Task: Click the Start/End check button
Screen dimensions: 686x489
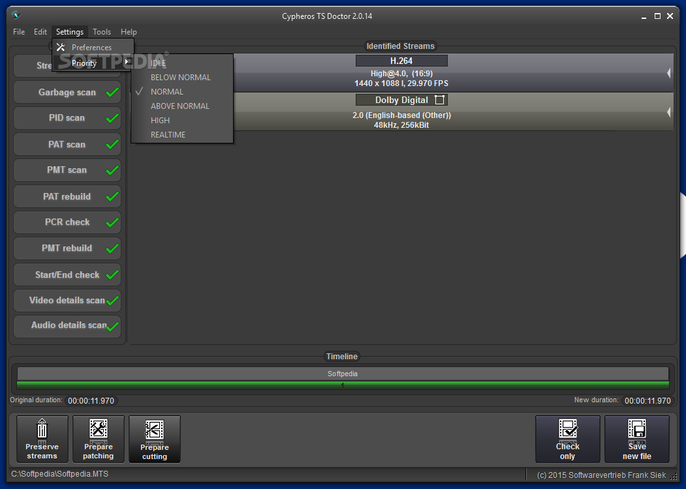Action: pyautogui.click(x=67, y=274)
